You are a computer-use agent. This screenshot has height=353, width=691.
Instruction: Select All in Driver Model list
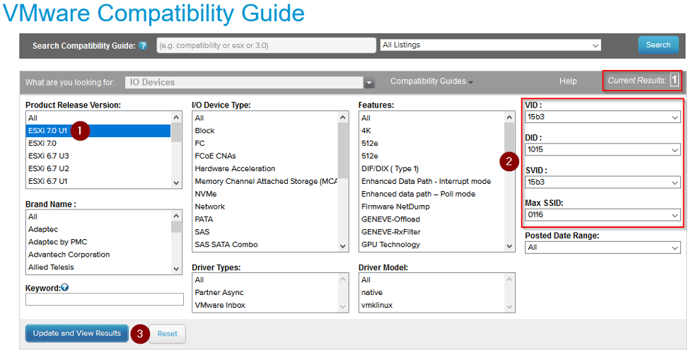click(432, 280)
